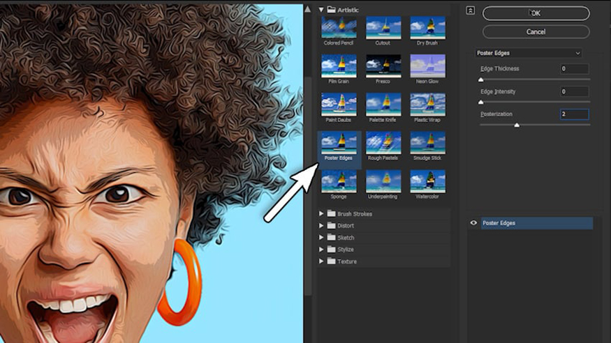Apply the Sponge filter thumbnail
The image size is (611, 343).
tap(339, 181)
